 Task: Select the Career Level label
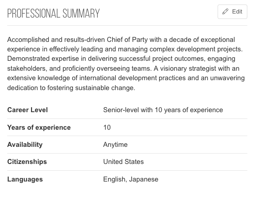click(x=27, y=110)
